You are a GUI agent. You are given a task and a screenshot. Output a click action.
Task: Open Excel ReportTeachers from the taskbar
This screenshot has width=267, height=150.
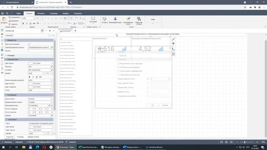click(88, 147)
